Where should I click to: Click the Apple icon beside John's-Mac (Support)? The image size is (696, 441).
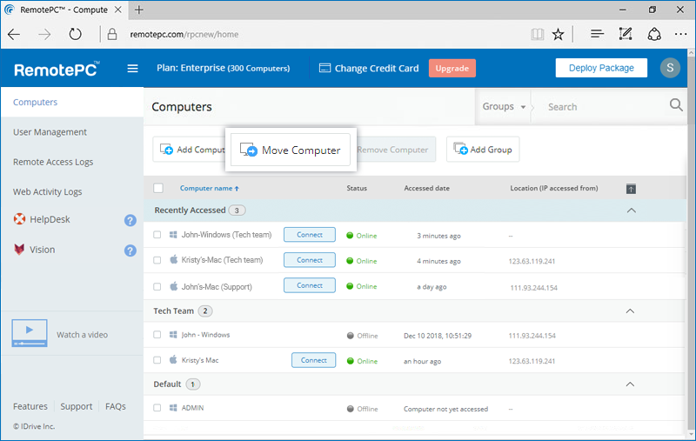coord(173,286)
